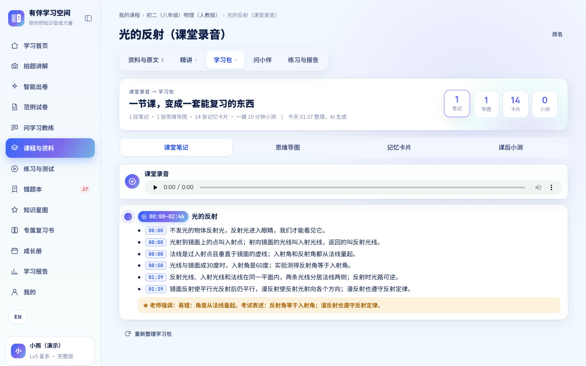Image resolution: width=586 pixels, height=366 pixels.
Task: Click the 0 小测 stat card
Action: [545, 104]
